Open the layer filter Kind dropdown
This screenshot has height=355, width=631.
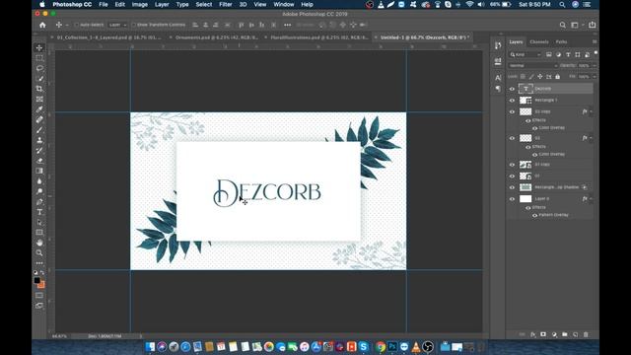click(526, 55)
